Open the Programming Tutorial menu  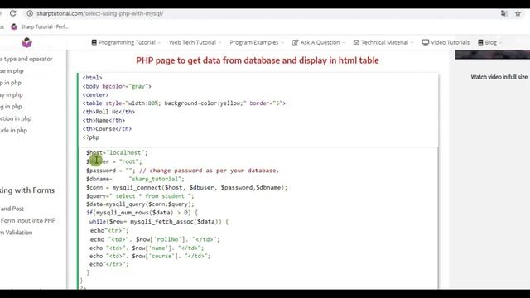pyautogui.click(x=126, y=42)
